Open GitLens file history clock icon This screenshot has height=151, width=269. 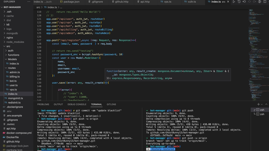click(x=239, y=2)
